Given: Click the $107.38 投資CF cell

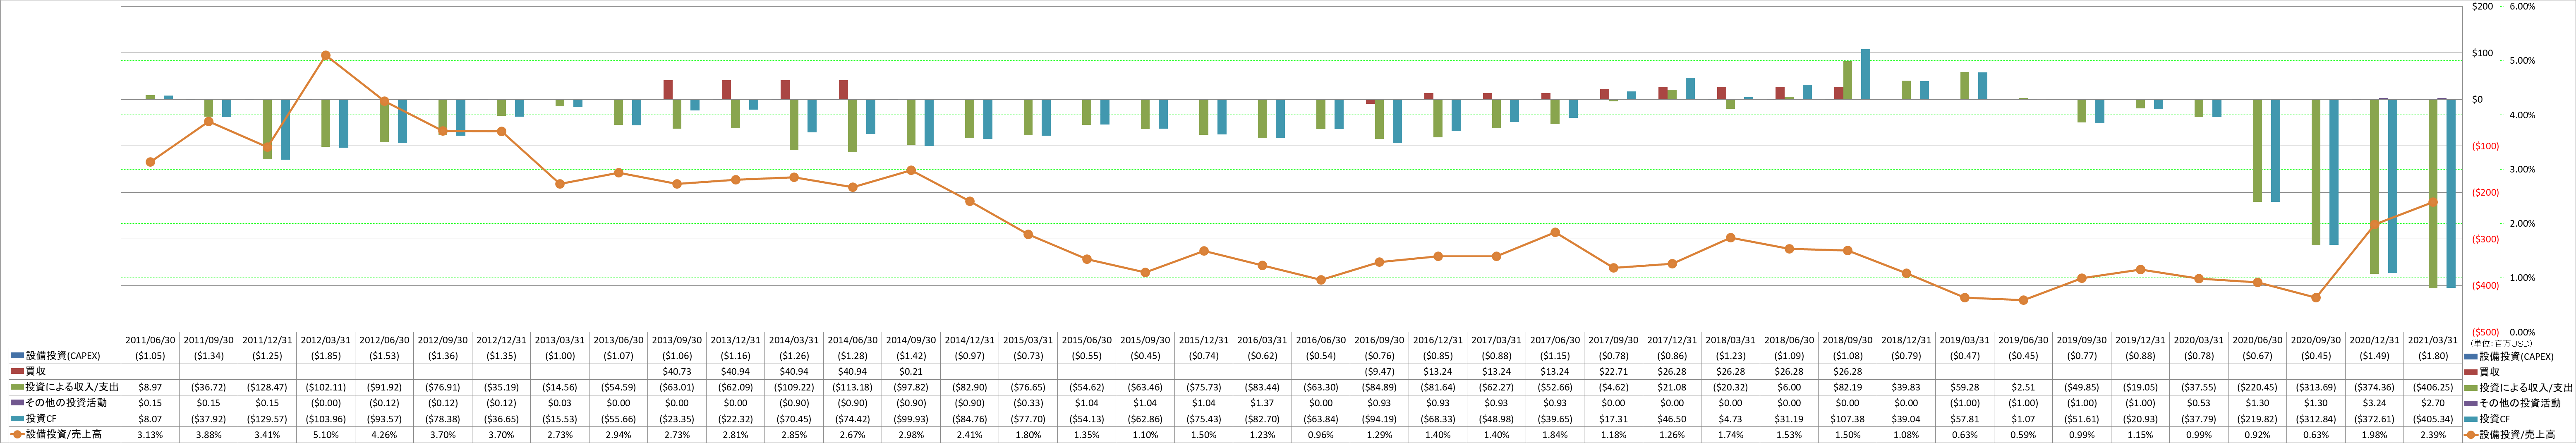Looking at the screenshot, I should coord(1847,419).
